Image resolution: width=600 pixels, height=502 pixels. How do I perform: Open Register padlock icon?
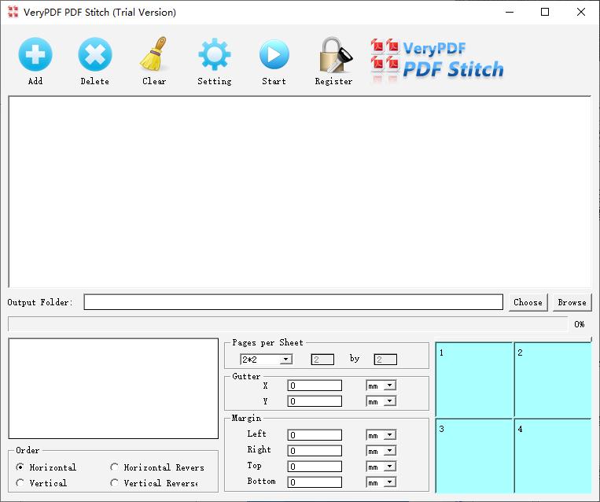335,55
